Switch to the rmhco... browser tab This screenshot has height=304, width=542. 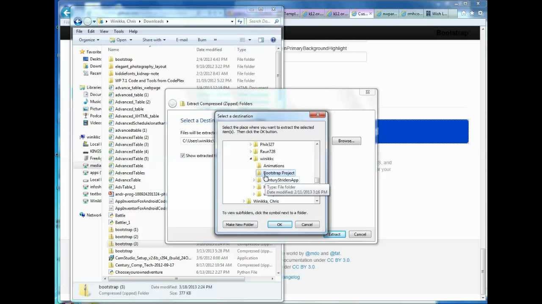[x=412, y=14]
